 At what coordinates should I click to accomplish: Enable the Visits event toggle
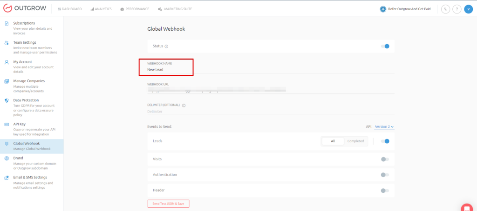pos(385,159)
